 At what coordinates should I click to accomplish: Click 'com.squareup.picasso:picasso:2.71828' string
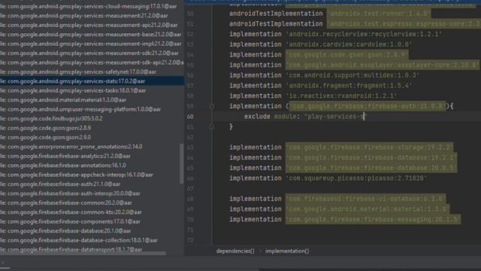tap(356, 178)
